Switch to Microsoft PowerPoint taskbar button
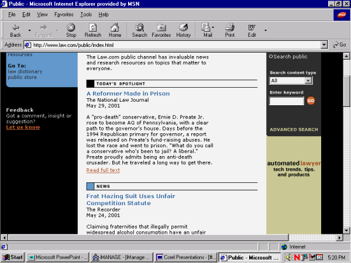Image resolution: width=351 pixels, height=263 pixels. tap(58, 257)
